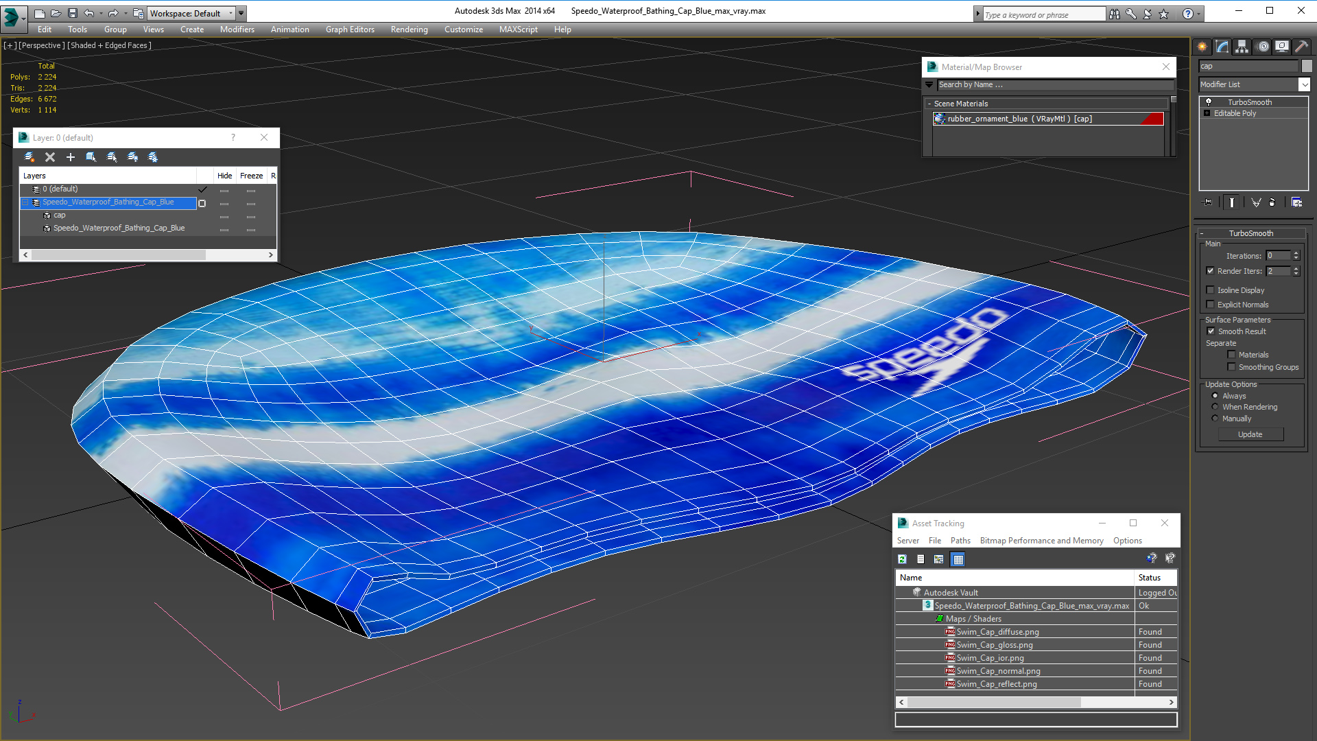This screenshot has height=741, width=1317.
Task: Open the MAXScript menu
Action: [x=519, y=30]
